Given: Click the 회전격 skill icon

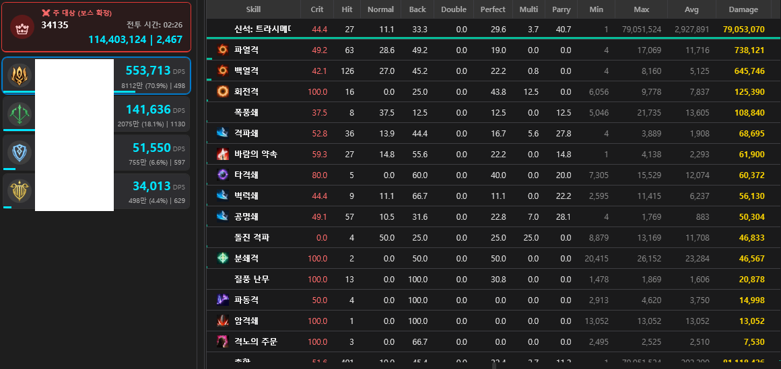Looking at the screenshot, I should coord(223,91).
